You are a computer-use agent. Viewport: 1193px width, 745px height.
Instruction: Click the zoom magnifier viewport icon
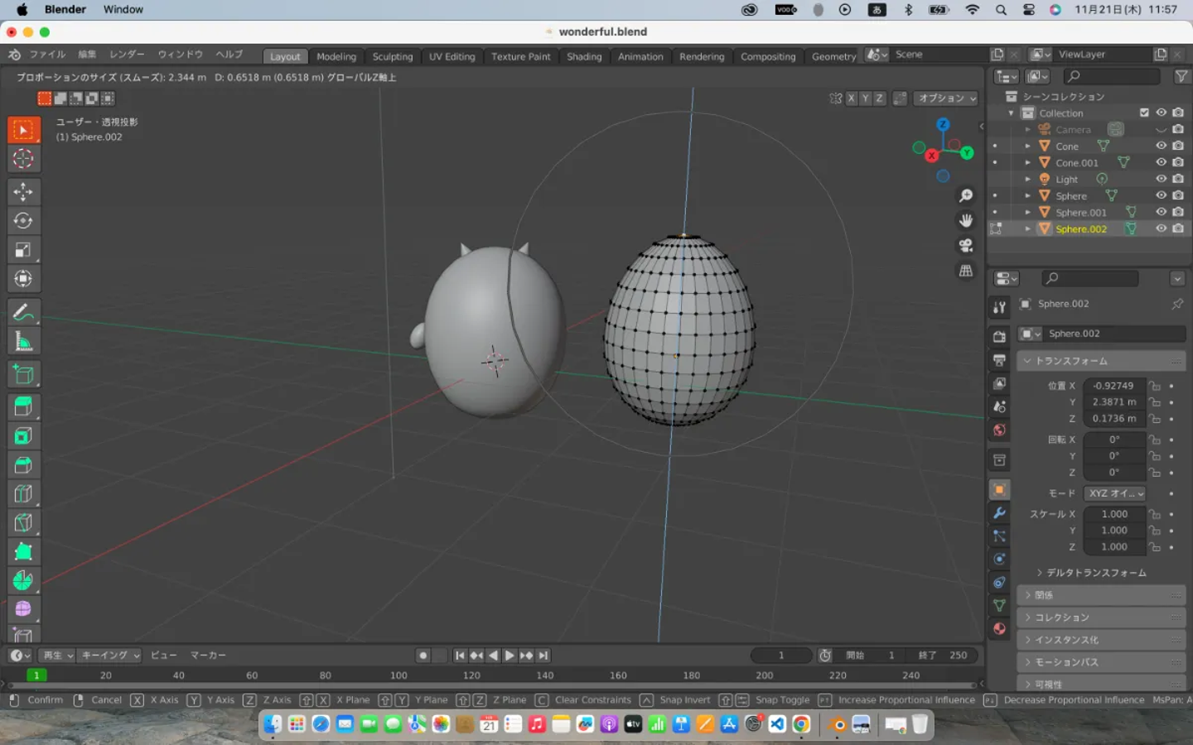tap(966, 195)
